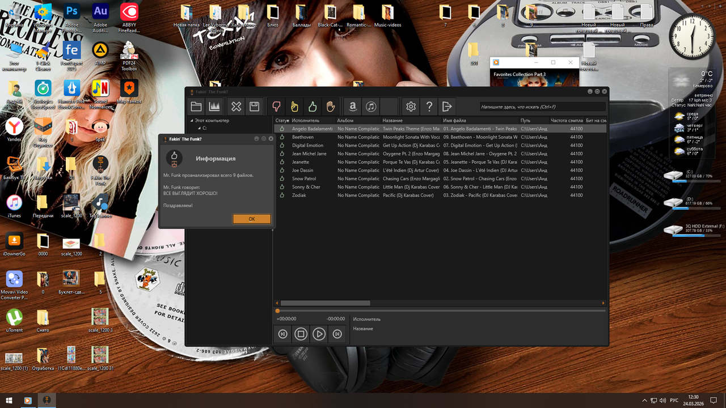Click the orange playback position slider handle

(x=277, y=311)
